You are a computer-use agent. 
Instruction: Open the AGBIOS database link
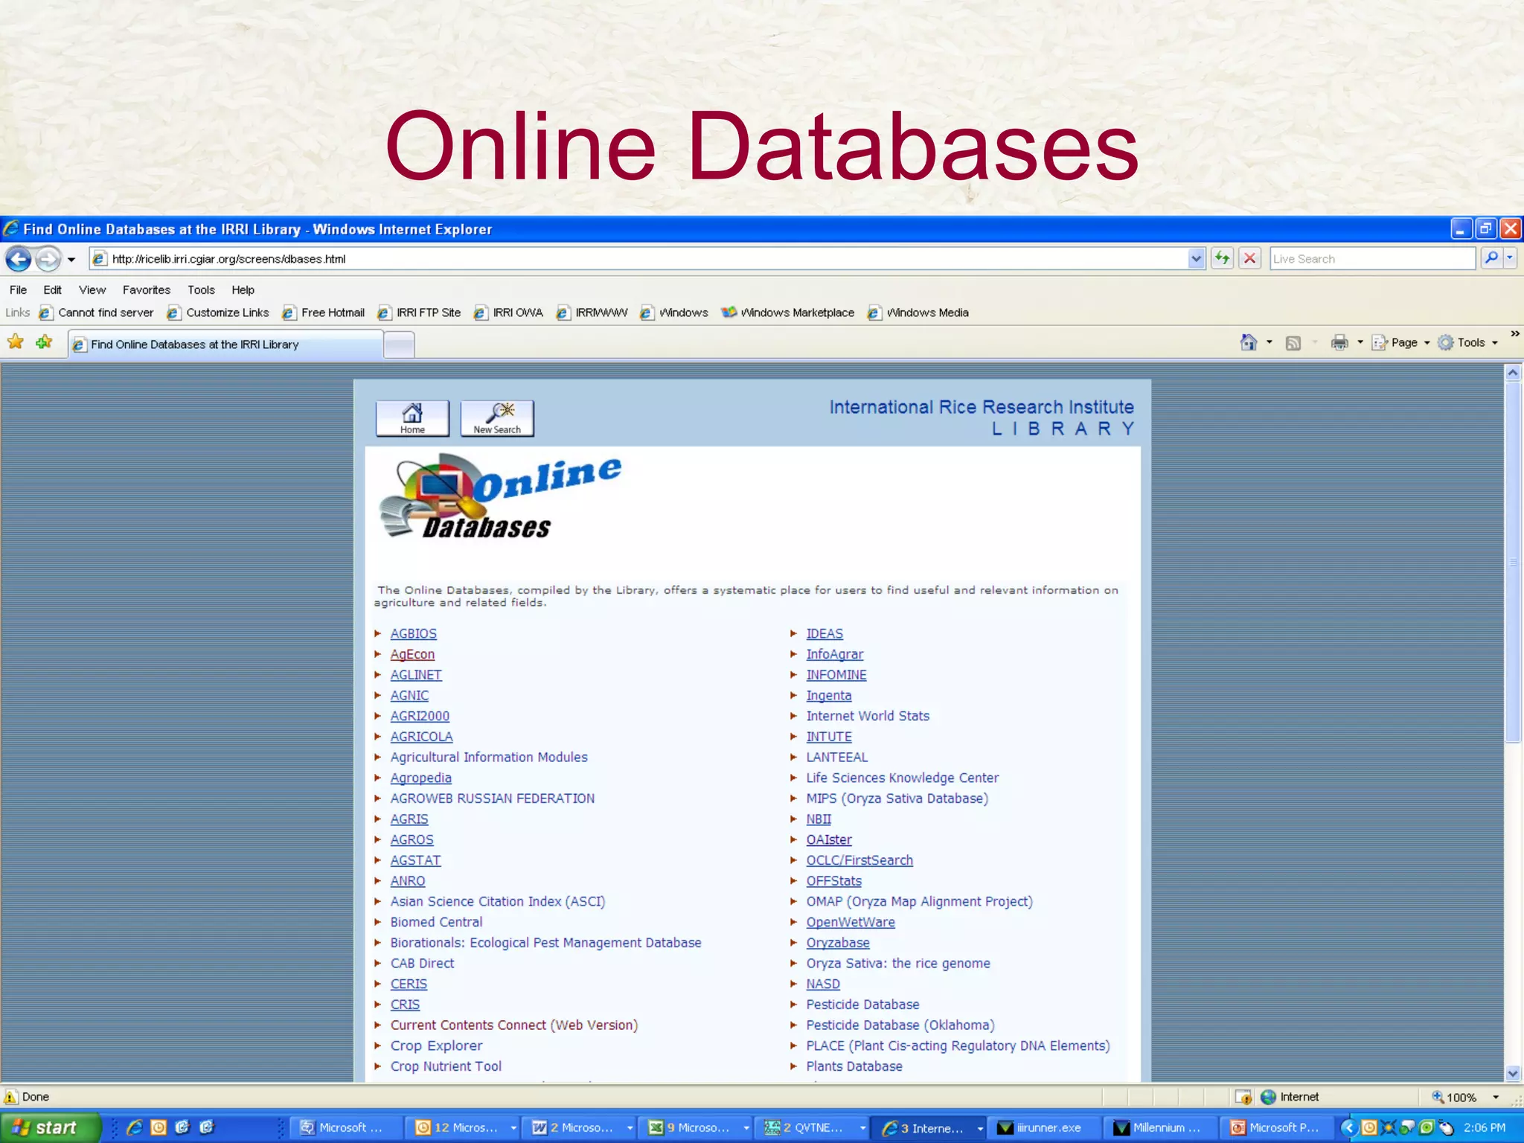414,633
